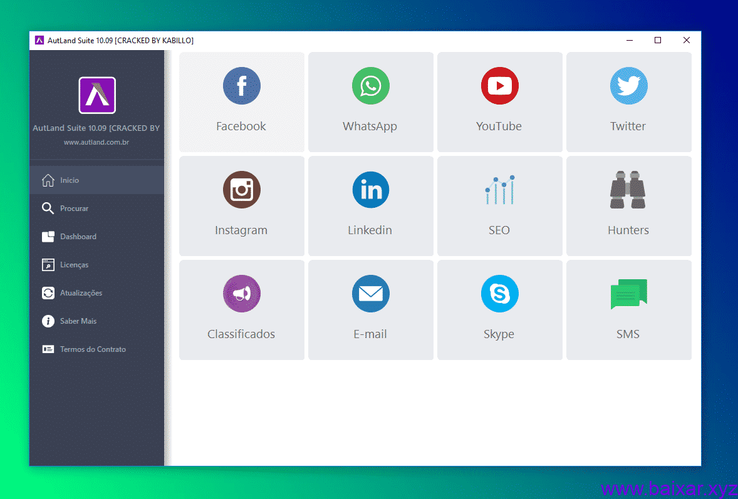Open the E-mail envelope icon

(x=370, y=294)
